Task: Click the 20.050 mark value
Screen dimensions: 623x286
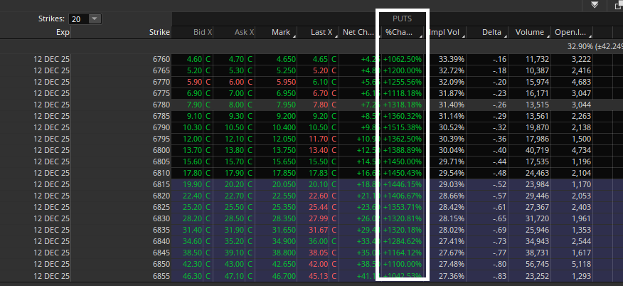Action: click(284, 185)
